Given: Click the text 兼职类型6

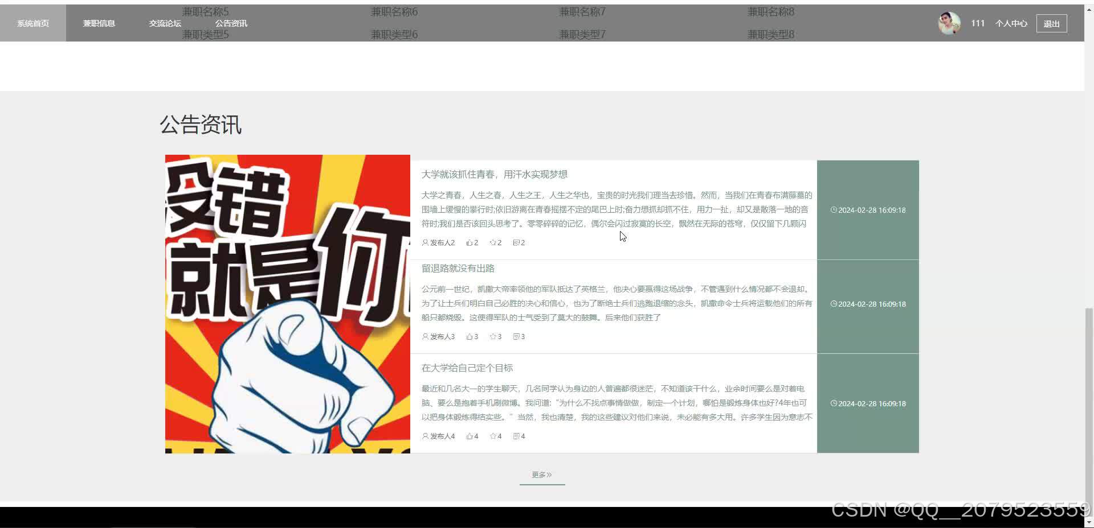Looking at the screenshot, I should pyautogui.click(x=394, y=34).
